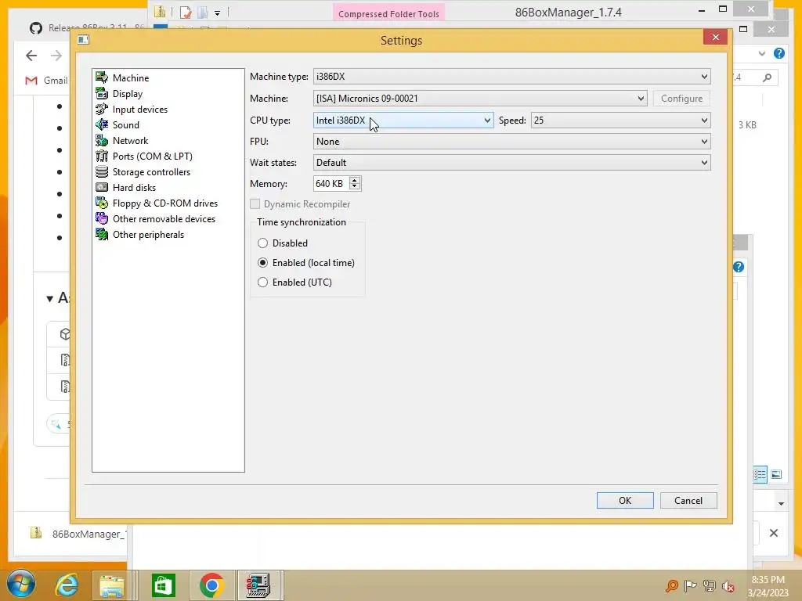
Task: Click the taskbar clock and date
Action: tap(768, 585)
